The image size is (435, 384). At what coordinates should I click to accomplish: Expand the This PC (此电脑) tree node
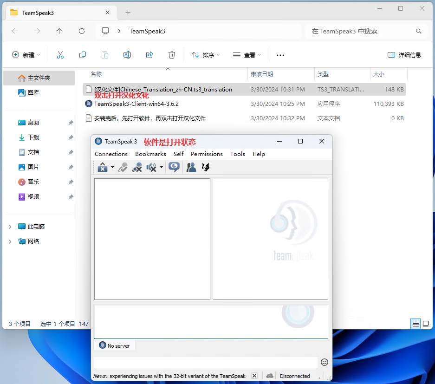pyautogui.click(x=10, y=227)
